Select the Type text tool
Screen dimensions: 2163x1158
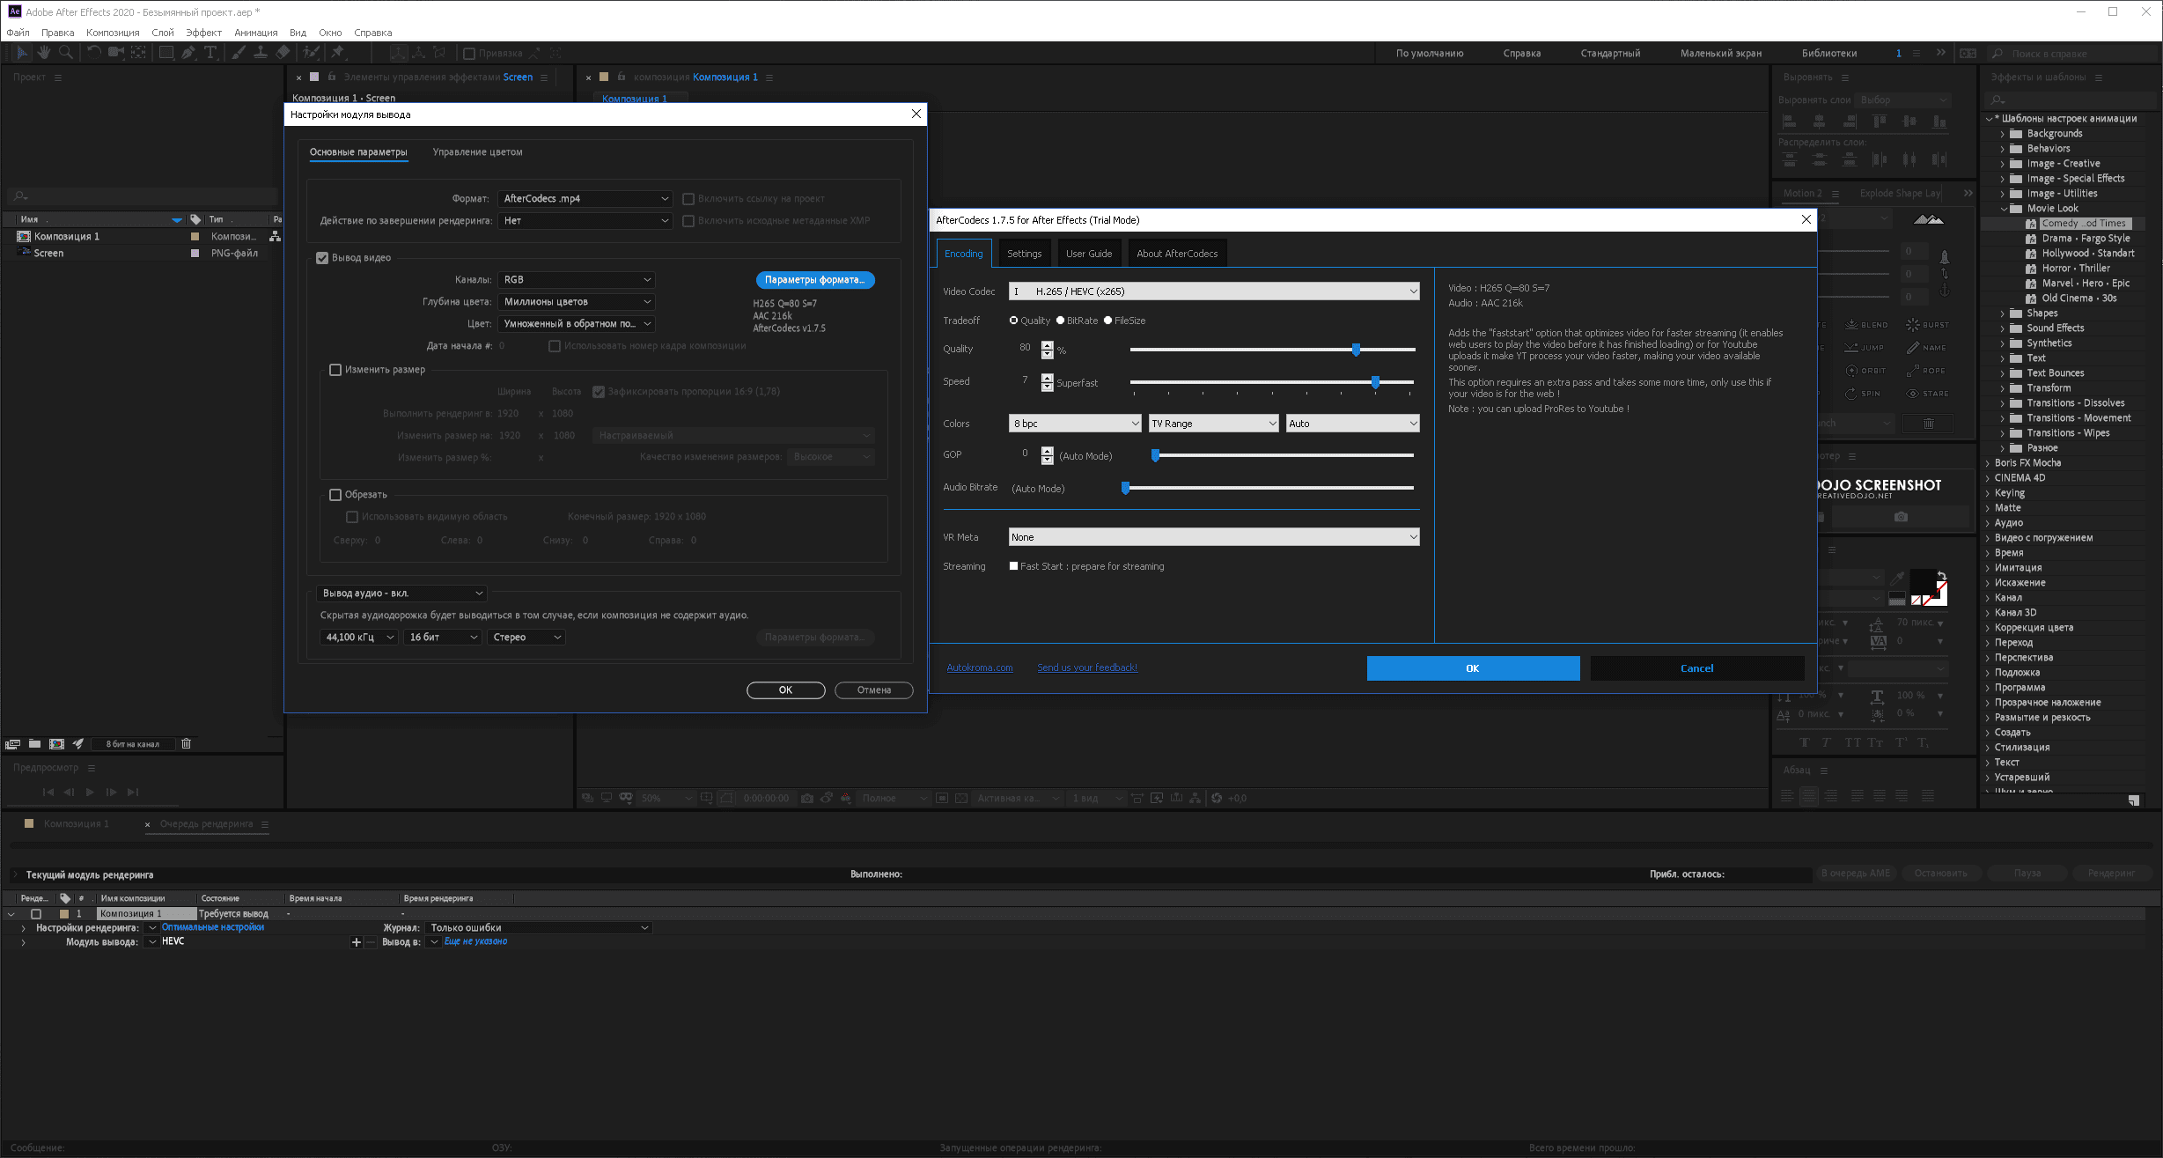[x=210, y=53]
